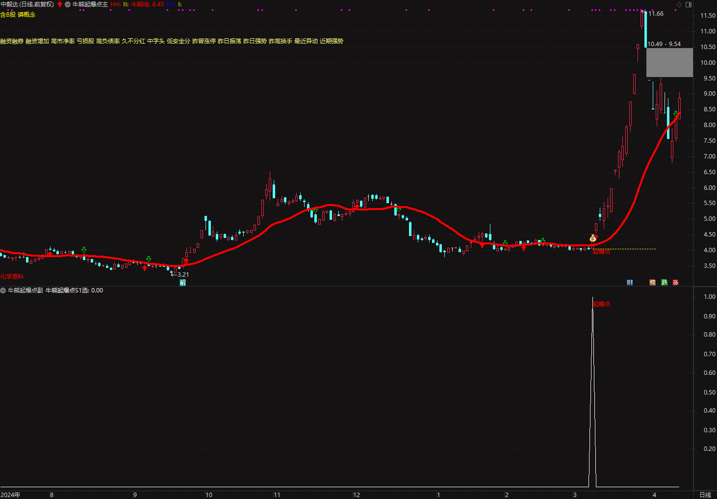Click the green down arrow near mid-August
The width and height of the screenshot is (717, 499).
point(84,250)
